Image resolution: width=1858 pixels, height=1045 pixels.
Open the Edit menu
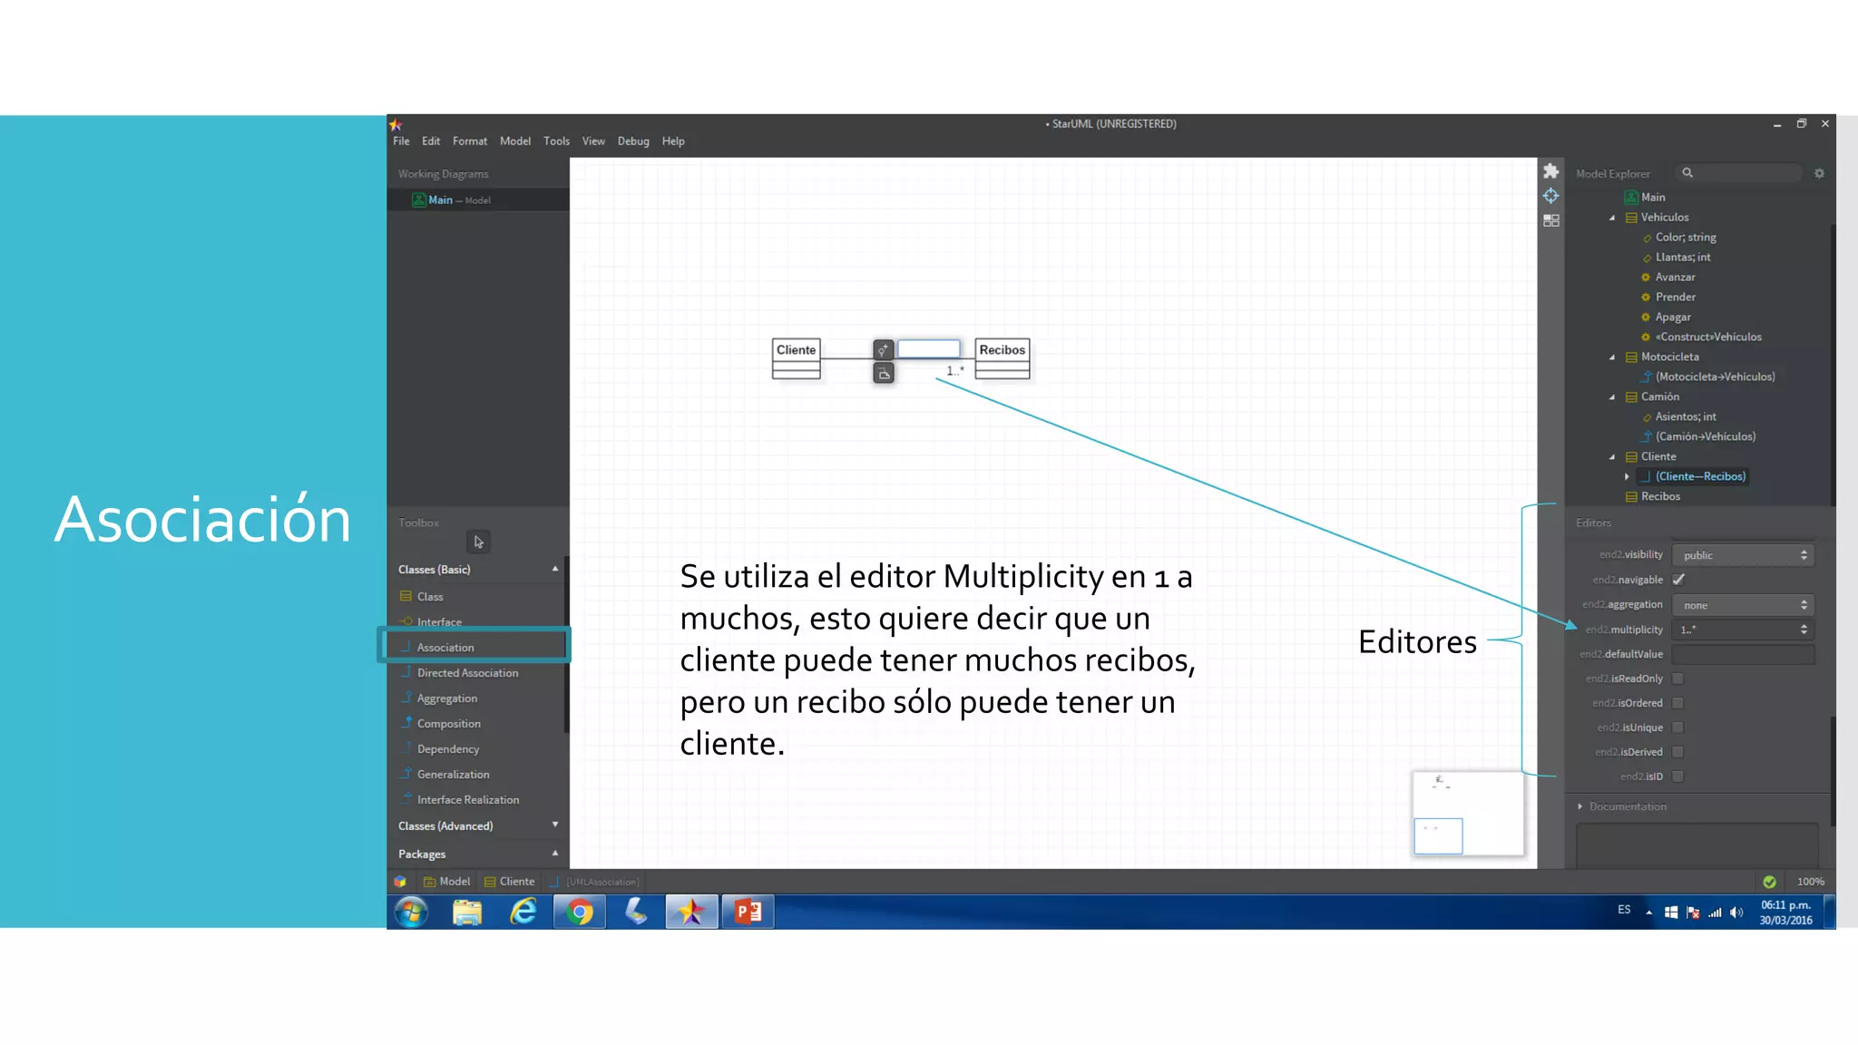click(x=431, y=142)
